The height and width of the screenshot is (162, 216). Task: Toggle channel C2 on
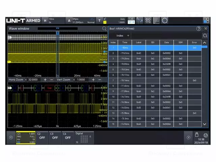pos(42,137)
